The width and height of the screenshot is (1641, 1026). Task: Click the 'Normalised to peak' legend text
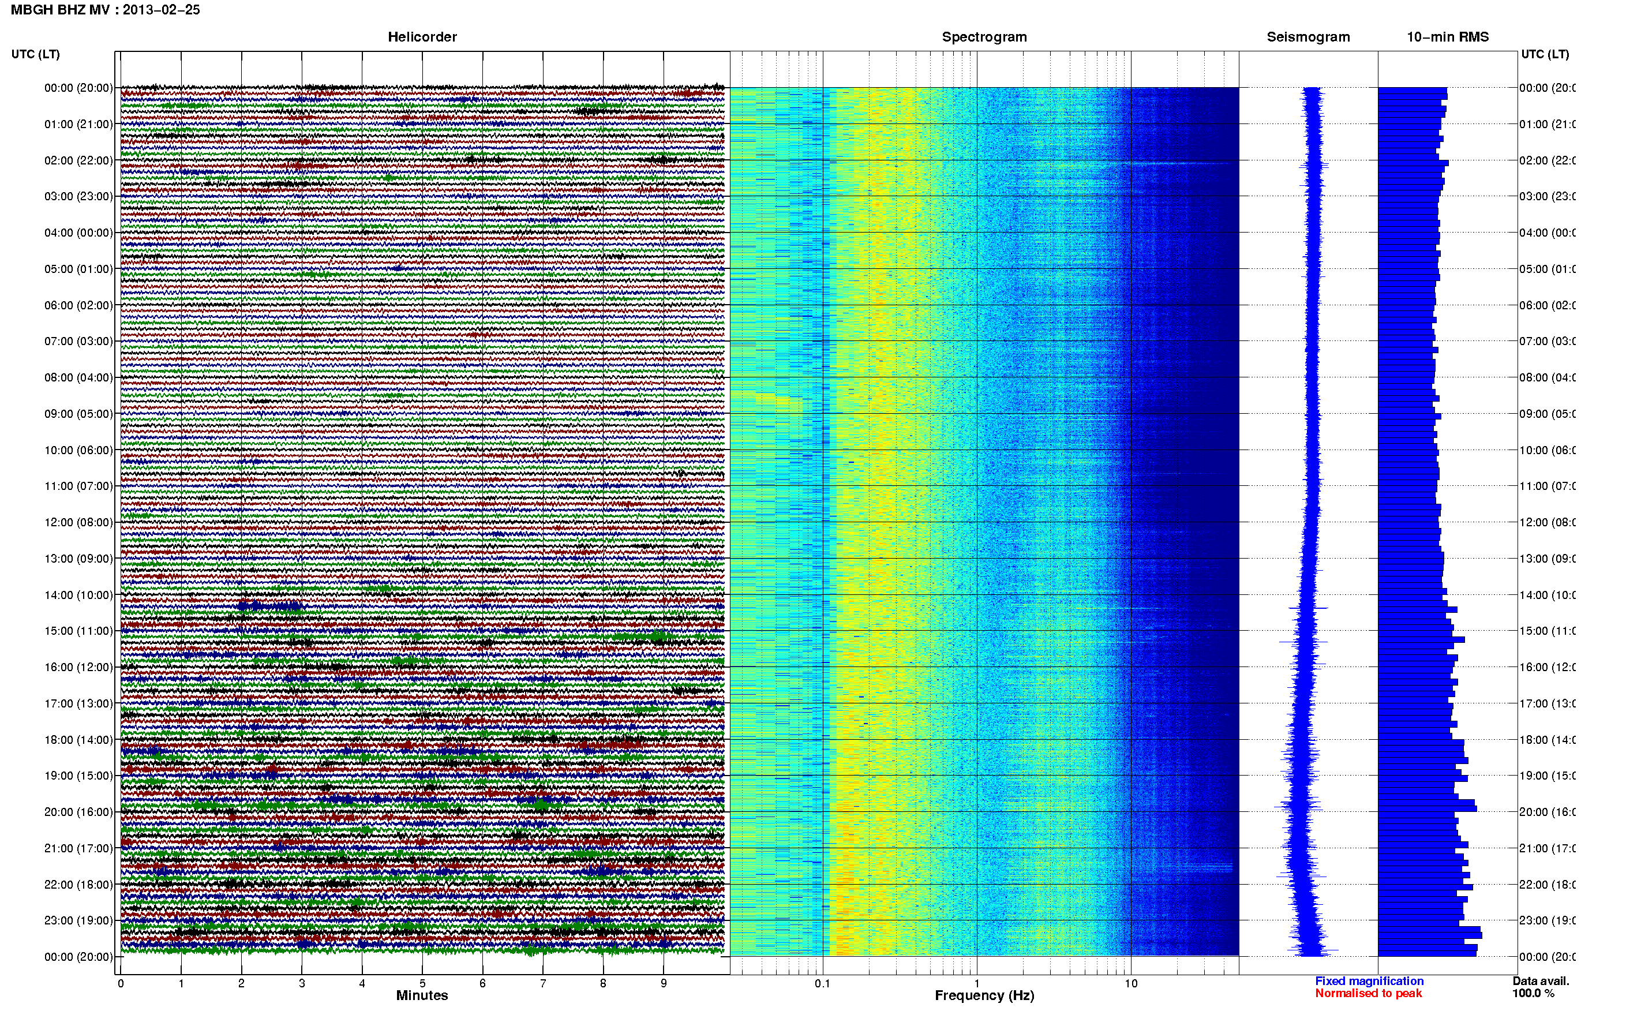tap(1368, 994)
